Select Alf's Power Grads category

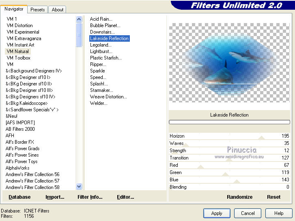[23, 149]
